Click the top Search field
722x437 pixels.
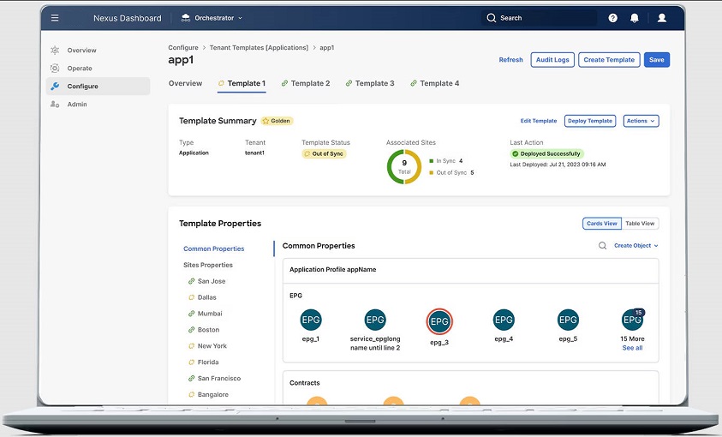tap(537, 18)
